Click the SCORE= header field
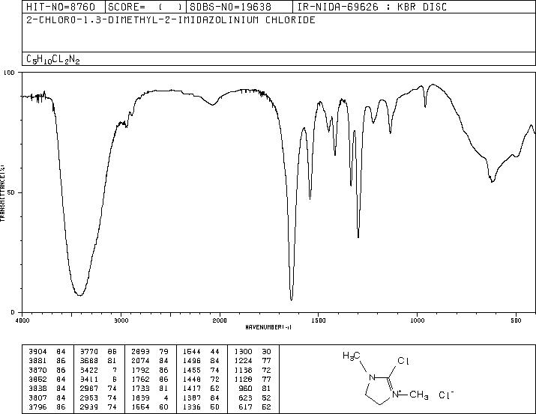Image resolution: width=536 pixels, height=414 pixels. [x=145, y=7]
